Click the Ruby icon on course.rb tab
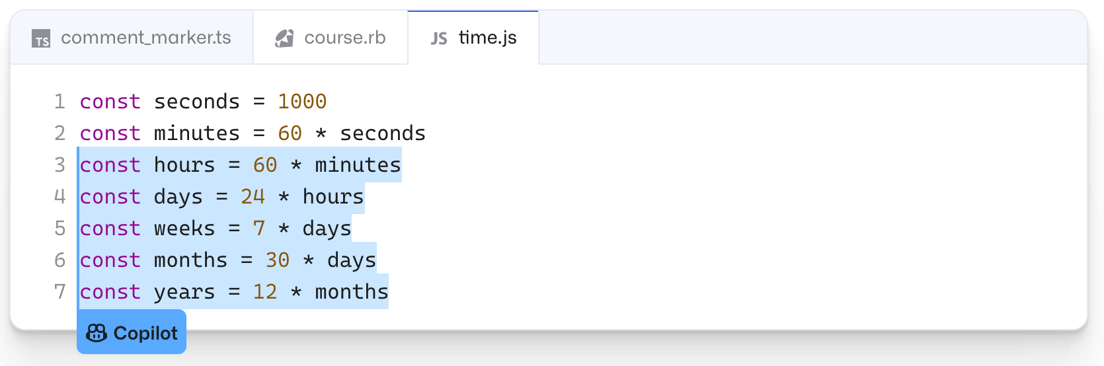This screenshot has width=1104, height=366. [x=284, y=38]
